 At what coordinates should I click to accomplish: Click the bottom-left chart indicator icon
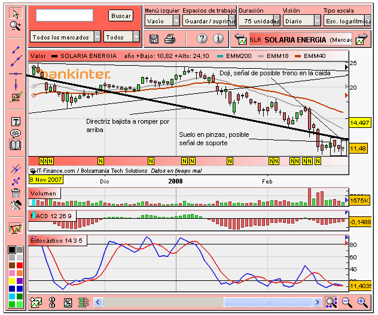[x=36, y=302]
